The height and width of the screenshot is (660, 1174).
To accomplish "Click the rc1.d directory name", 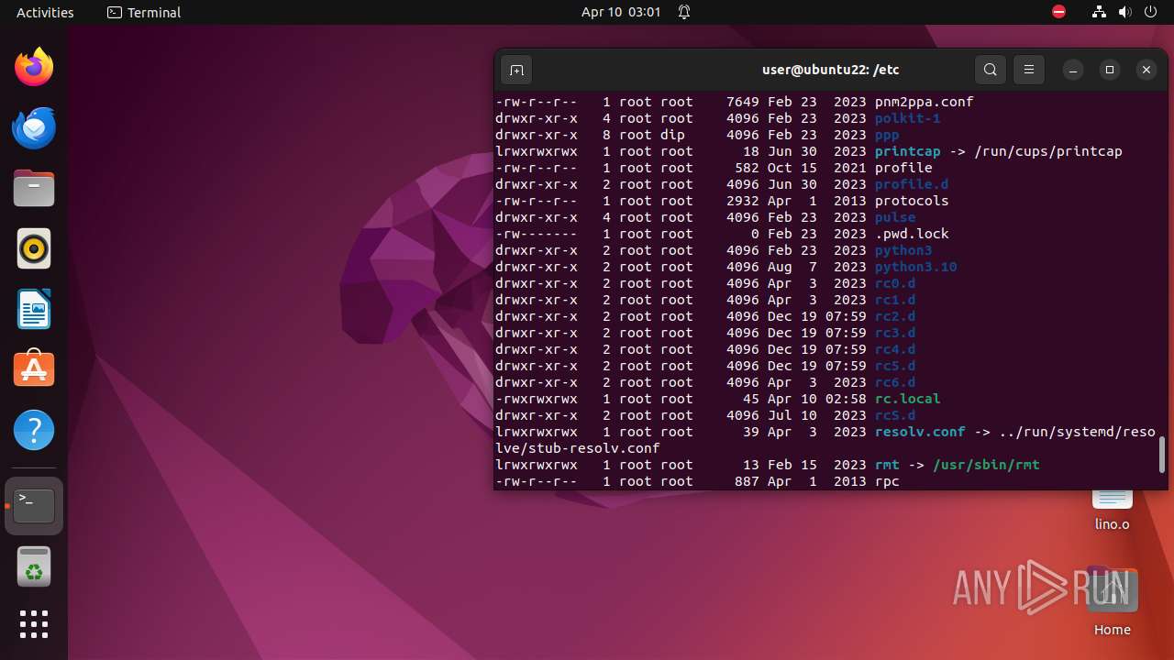I will [x=895, y=300].
